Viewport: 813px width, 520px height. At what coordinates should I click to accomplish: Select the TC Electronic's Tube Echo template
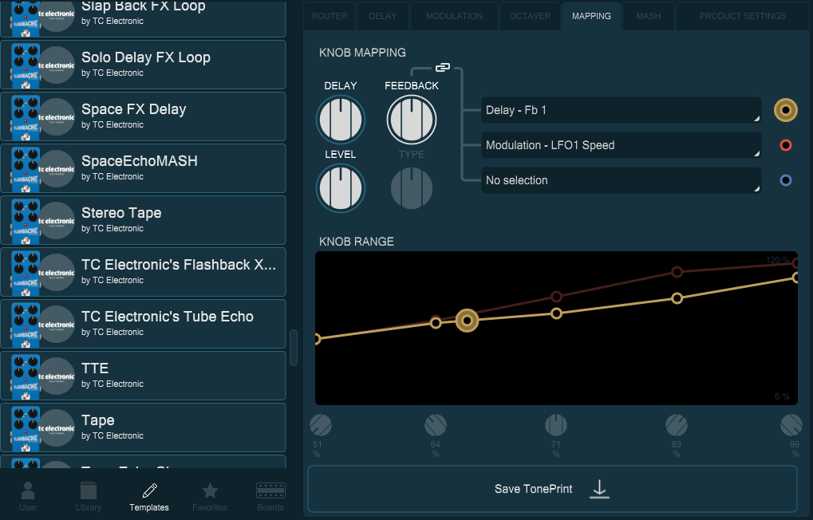143,324
